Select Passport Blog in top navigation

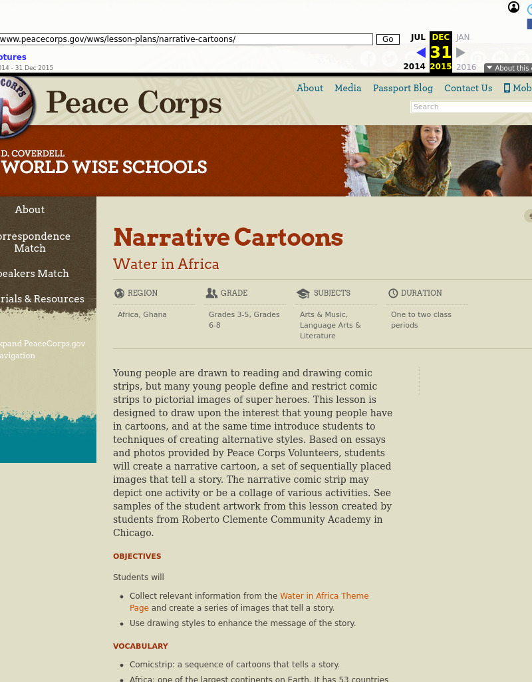pos(402,88)
